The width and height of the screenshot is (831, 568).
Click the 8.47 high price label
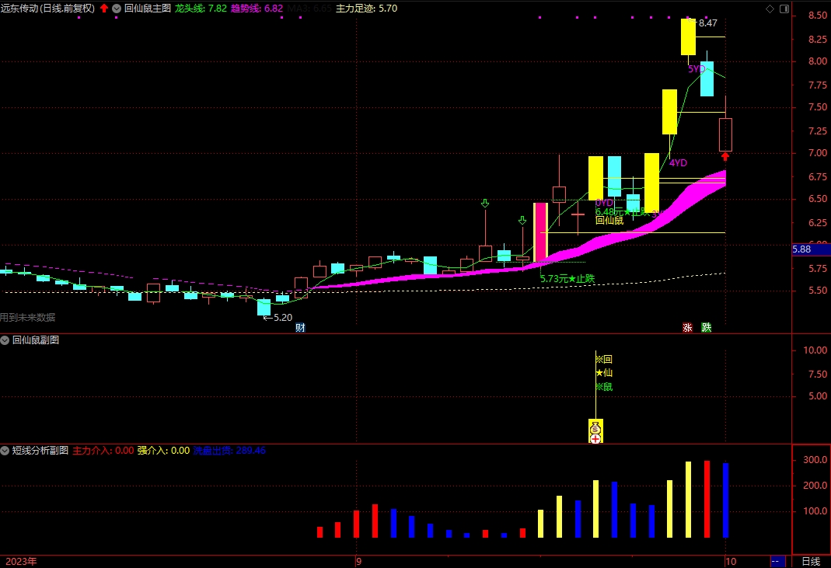(708, 23)
